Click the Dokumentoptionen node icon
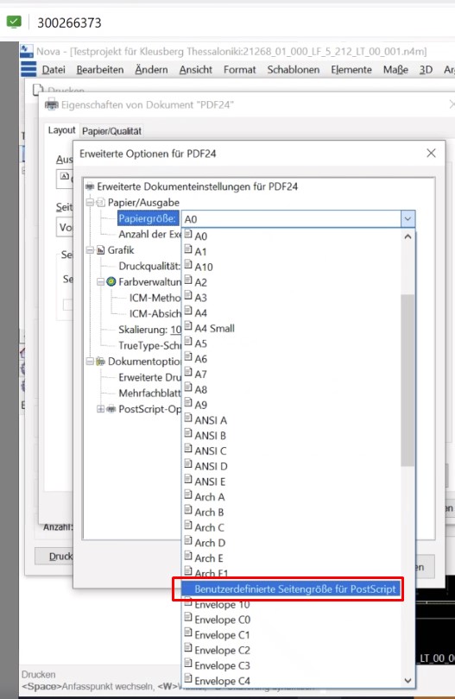 (101, 361)
